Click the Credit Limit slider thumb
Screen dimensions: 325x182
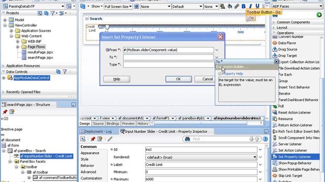107,27
